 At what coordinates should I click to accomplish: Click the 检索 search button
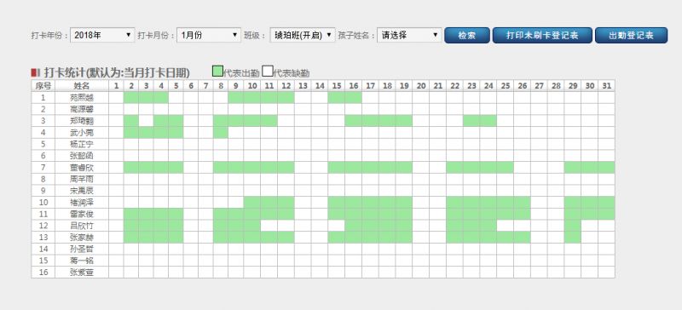(x=467, y=36)
